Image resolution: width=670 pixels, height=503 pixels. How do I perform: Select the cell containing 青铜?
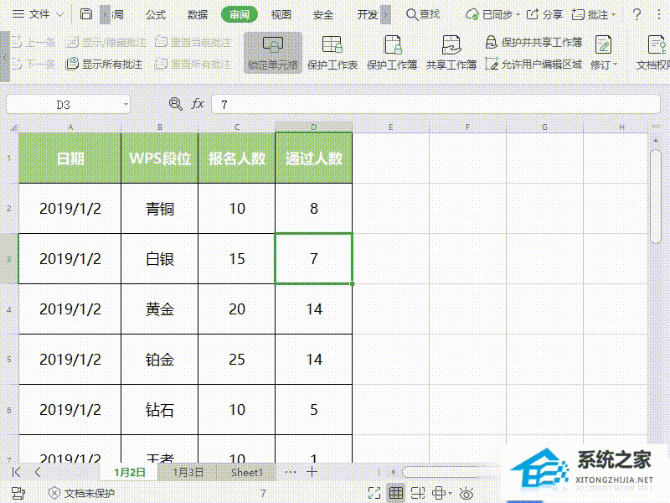click(159, 209)
